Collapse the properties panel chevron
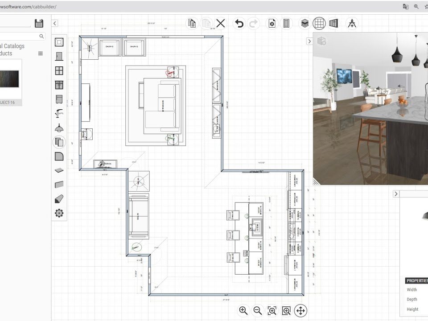Screen dimensions: 428x321 (395, 194)
